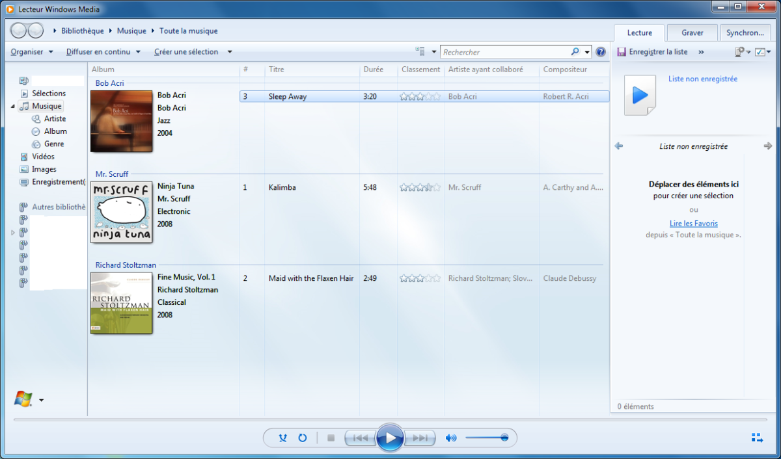Switch to the Lecture tab
The width and height of the screenshot is (781, 459).
[x=639, y=33]
